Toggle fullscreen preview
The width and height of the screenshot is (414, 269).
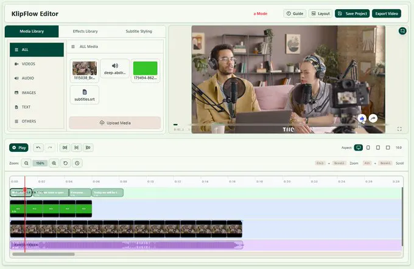[x=399, y=129]
